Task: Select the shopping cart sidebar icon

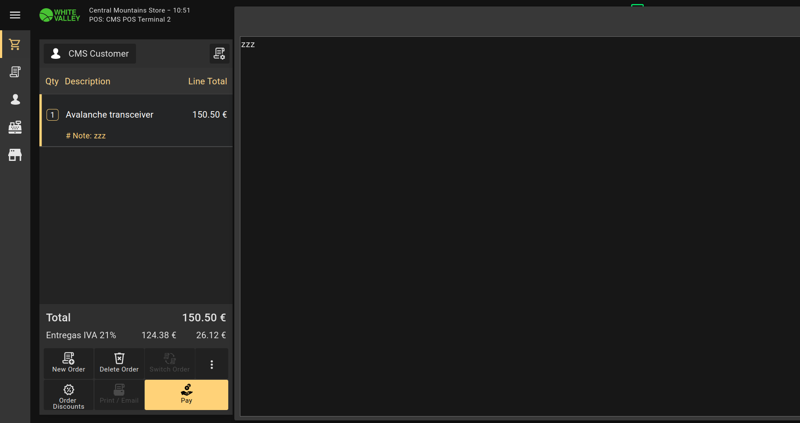Action: (15, 44)
